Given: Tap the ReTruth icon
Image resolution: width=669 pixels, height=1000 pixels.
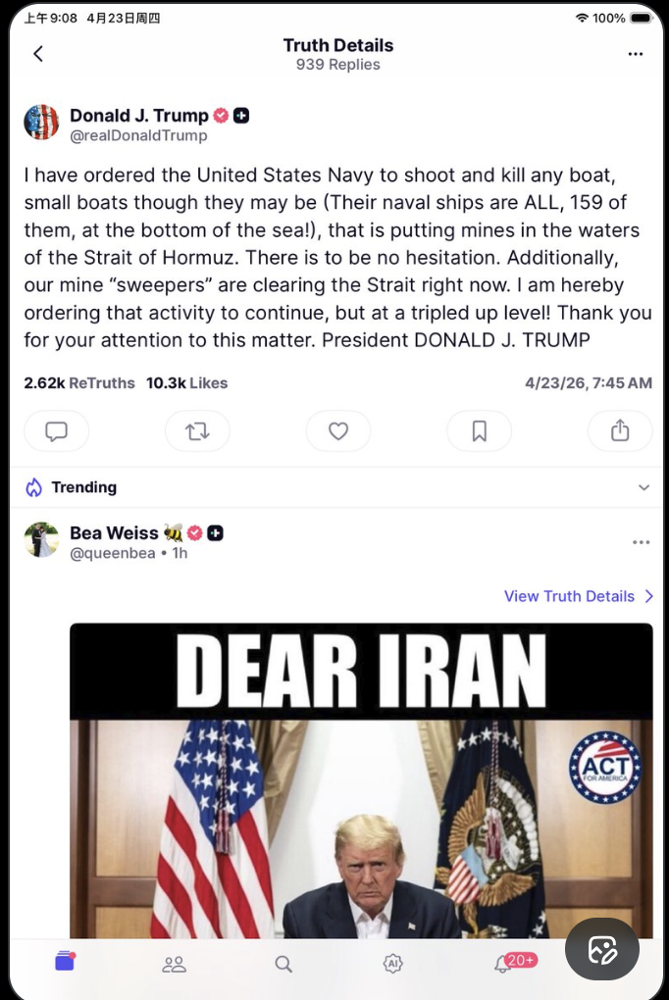Looking at the screenshot, I should click(x=197, y=431).
